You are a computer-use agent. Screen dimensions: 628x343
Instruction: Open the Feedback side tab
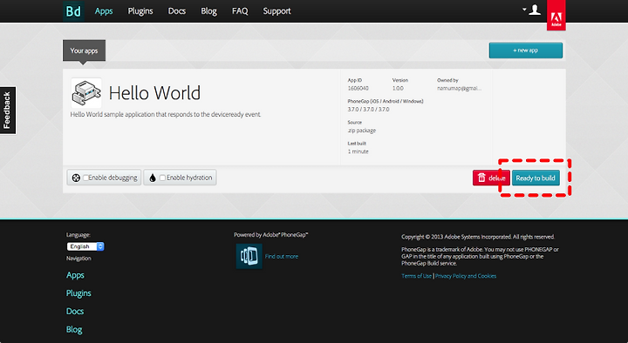point(8,111)
